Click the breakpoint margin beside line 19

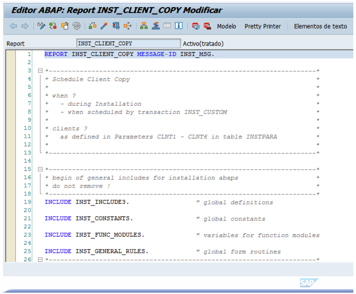coord(11,202)
